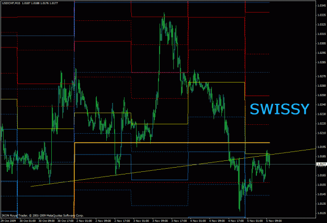Click the 2 Nov 09:00 time label

click(104, 221)
